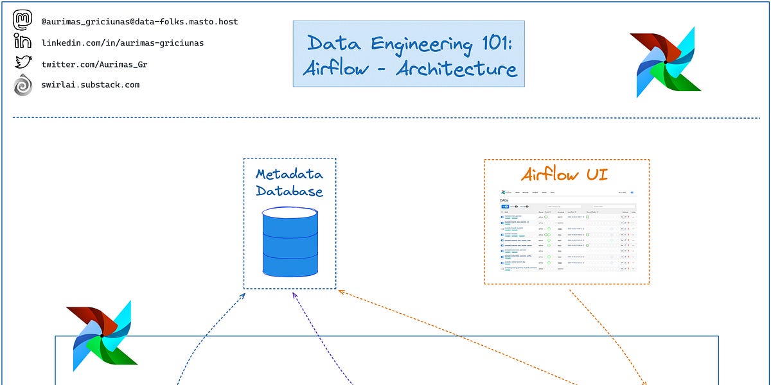Click the Twitter bird icon
Screen dimensions: 771x385
pos(22,61)
